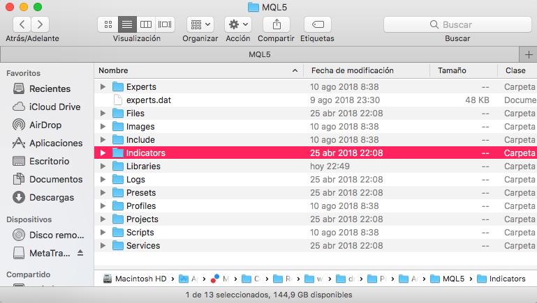Sort by the Clase column header
This screenshot has height=303, width=537.
point(517,71)
